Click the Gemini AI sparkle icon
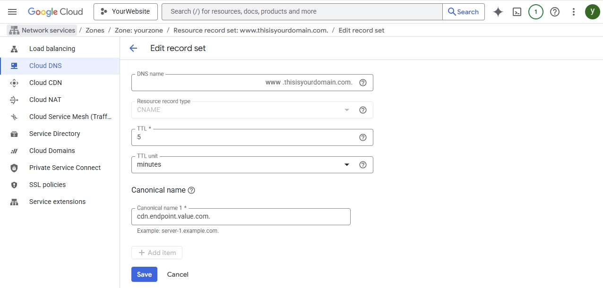603x288 pixels. pos(498,12)
